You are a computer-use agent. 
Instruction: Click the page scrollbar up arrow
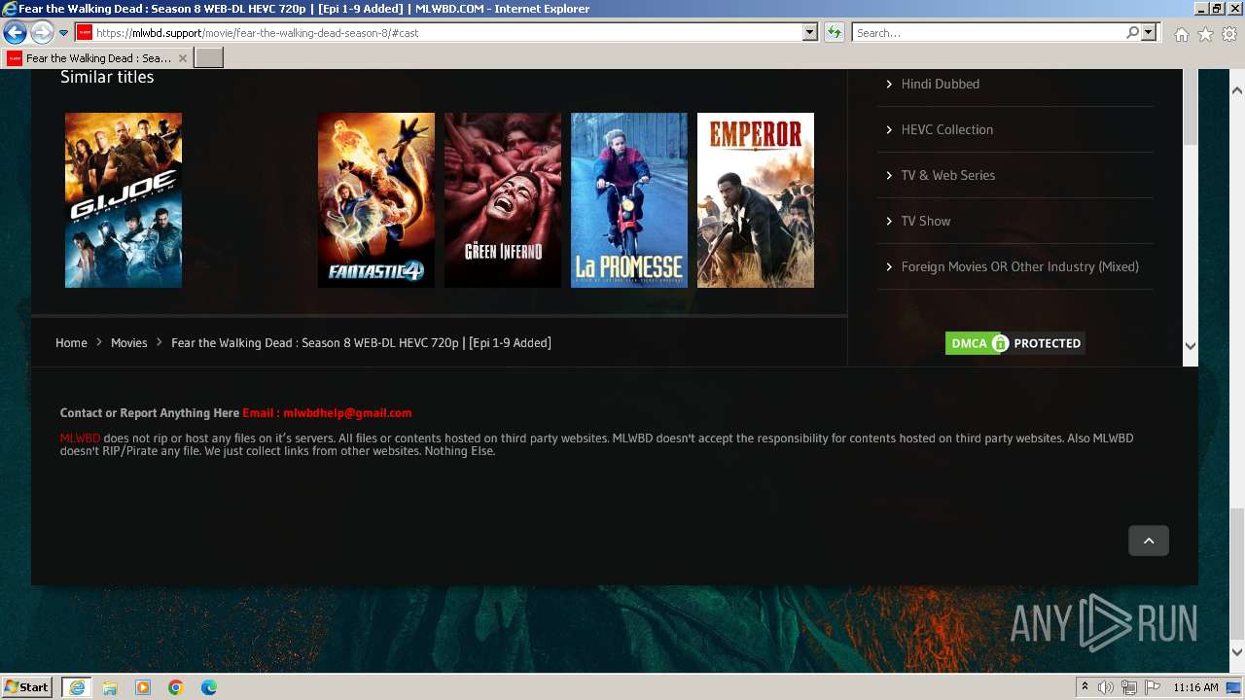tap(1237, 90)
